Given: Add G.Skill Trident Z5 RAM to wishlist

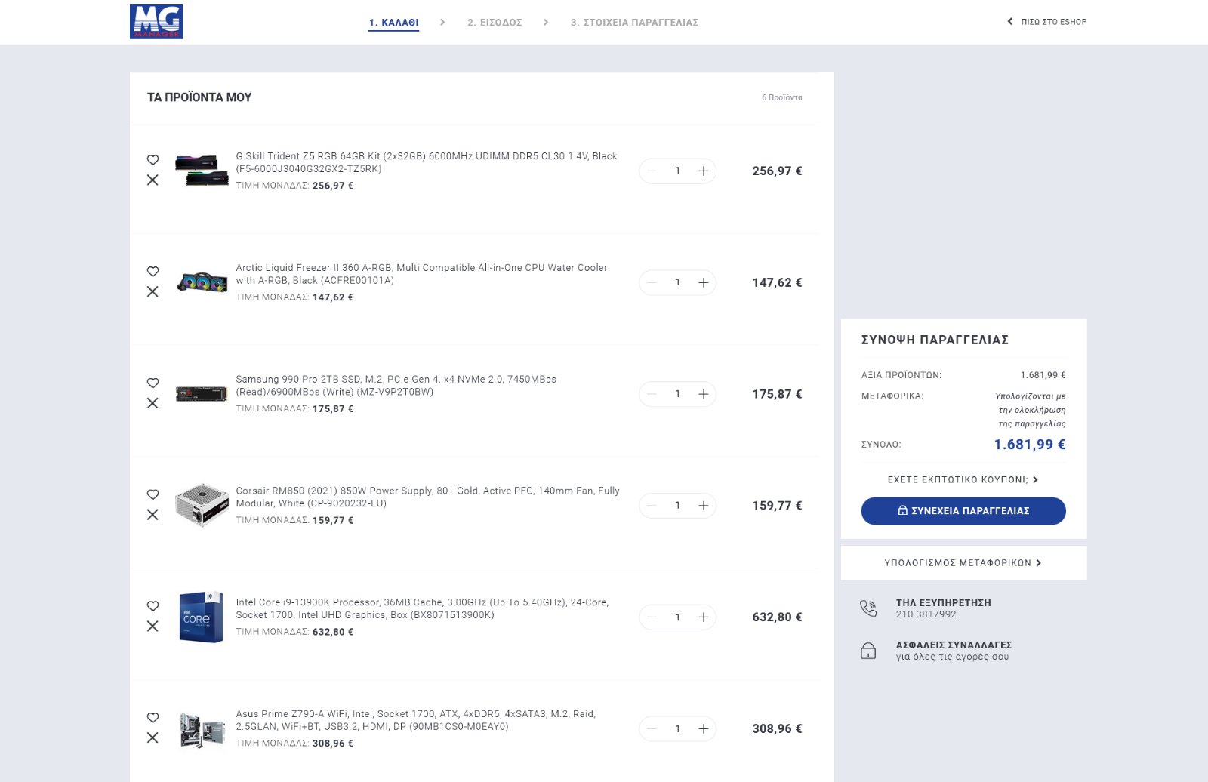Looking at the screenshot, I should tap(153, 160).
